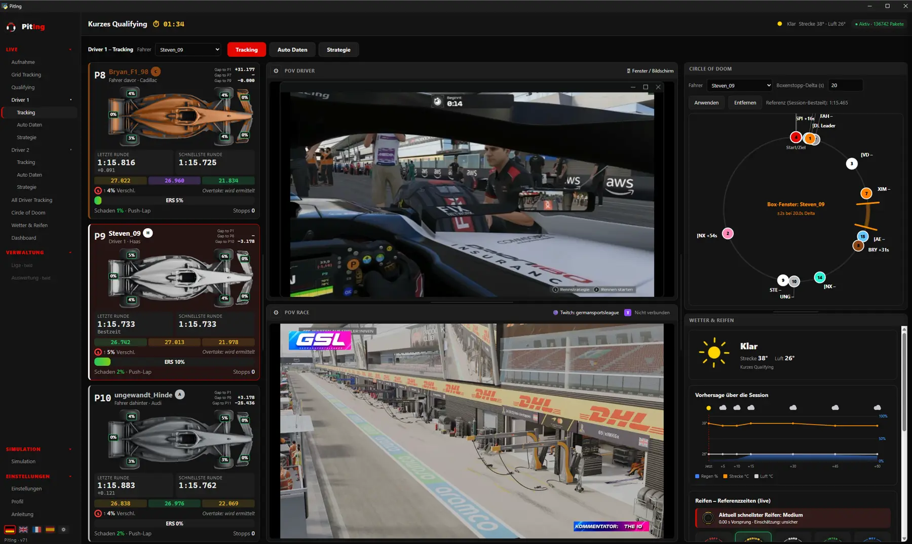Collapse the VERWALTUNG sidebar section
This screenshot has height=544, width=912.
pyautogui.click(x=70, y=253)
